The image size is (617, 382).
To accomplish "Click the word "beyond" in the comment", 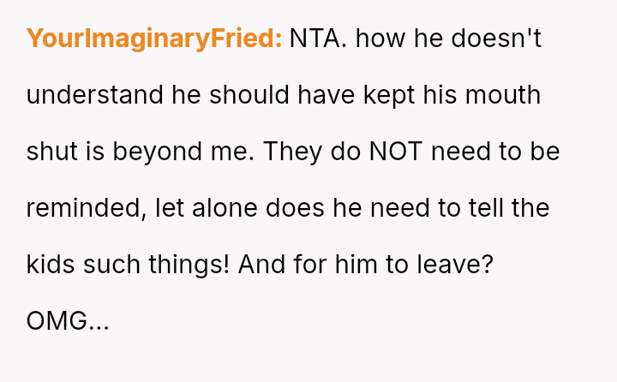I will coord(155,152).
